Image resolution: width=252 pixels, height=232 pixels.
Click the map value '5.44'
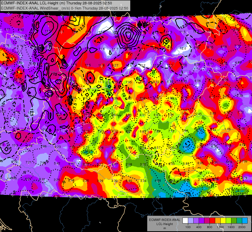185,131
